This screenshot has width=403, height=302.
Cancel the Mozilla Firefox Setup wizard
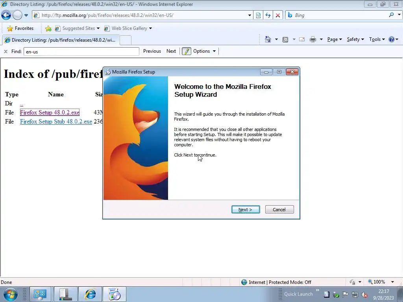(x=279, y=210)
